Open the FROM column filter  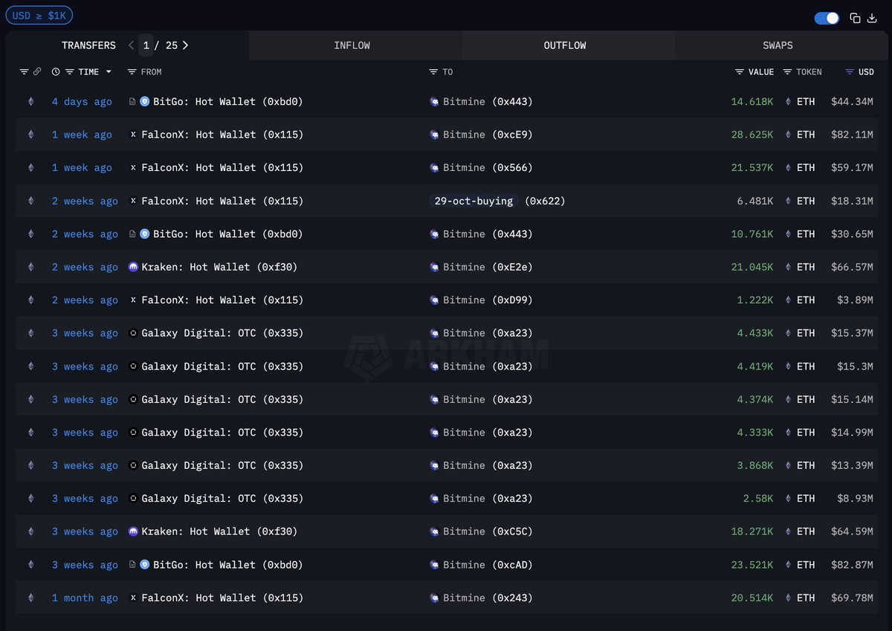click(132, 72)
